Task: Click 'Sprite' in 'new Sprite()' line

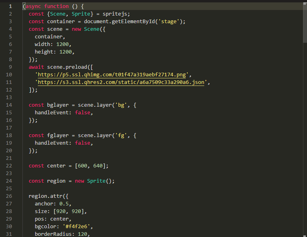Action: 96,181
